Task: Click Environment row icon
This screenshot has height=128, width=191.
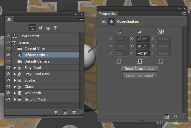Action: tap(15, 36)
